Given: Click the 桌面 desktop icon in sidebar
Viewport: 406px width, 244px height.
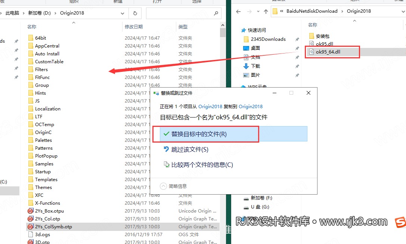Looking at the screenshot, I should (x=246, y=48).
